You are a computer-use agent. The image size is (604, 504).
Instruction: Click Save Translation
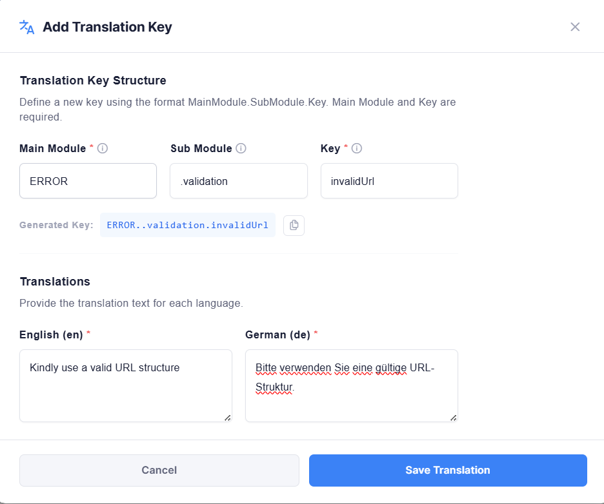(447, 470)
